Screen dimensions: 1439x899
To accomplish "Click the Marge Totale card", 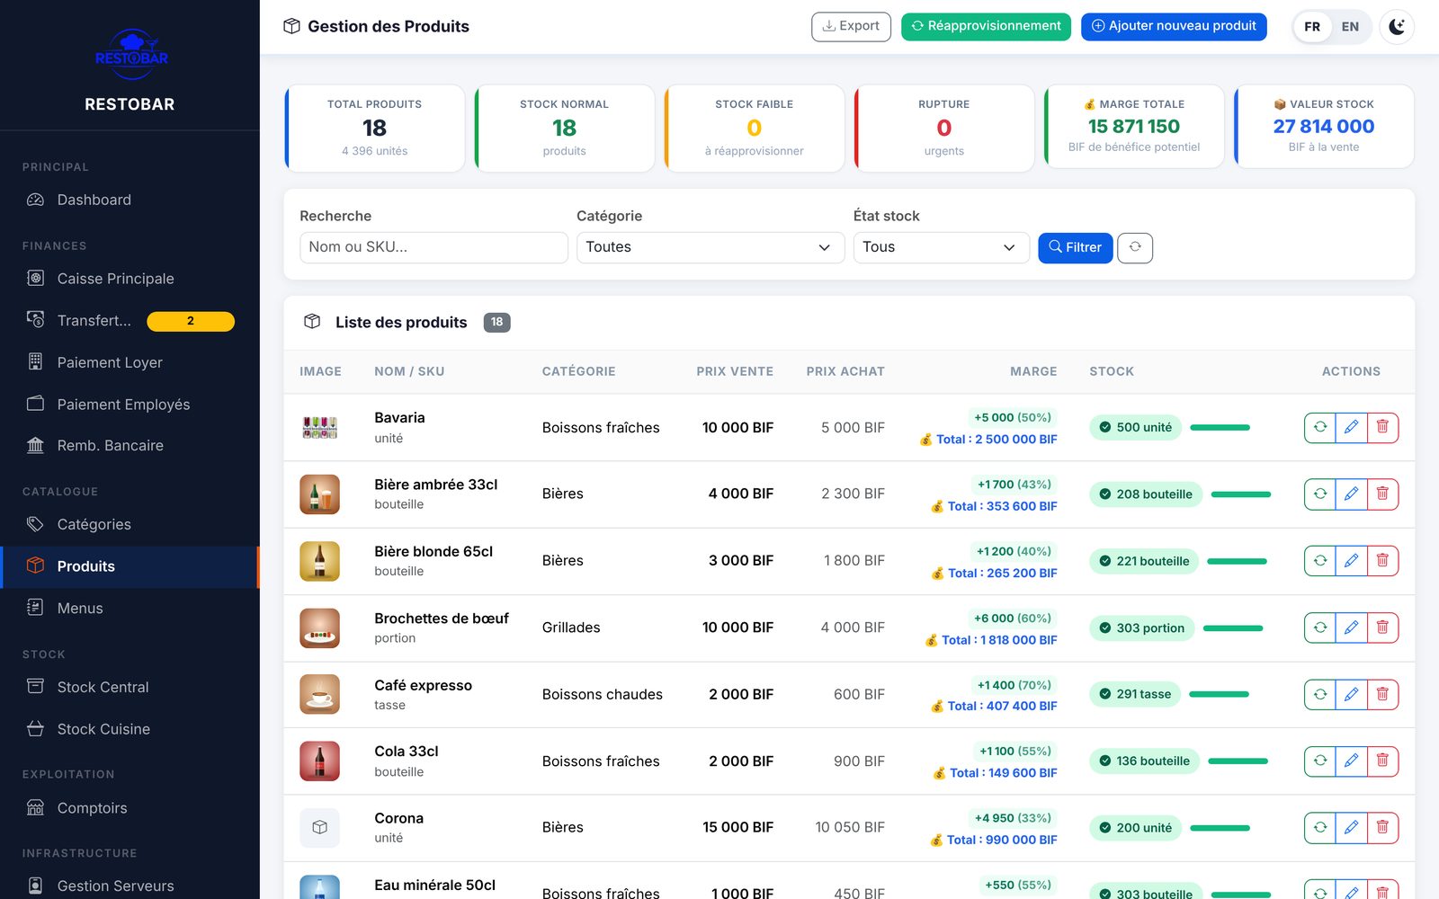I will [x=1134, y=127].
